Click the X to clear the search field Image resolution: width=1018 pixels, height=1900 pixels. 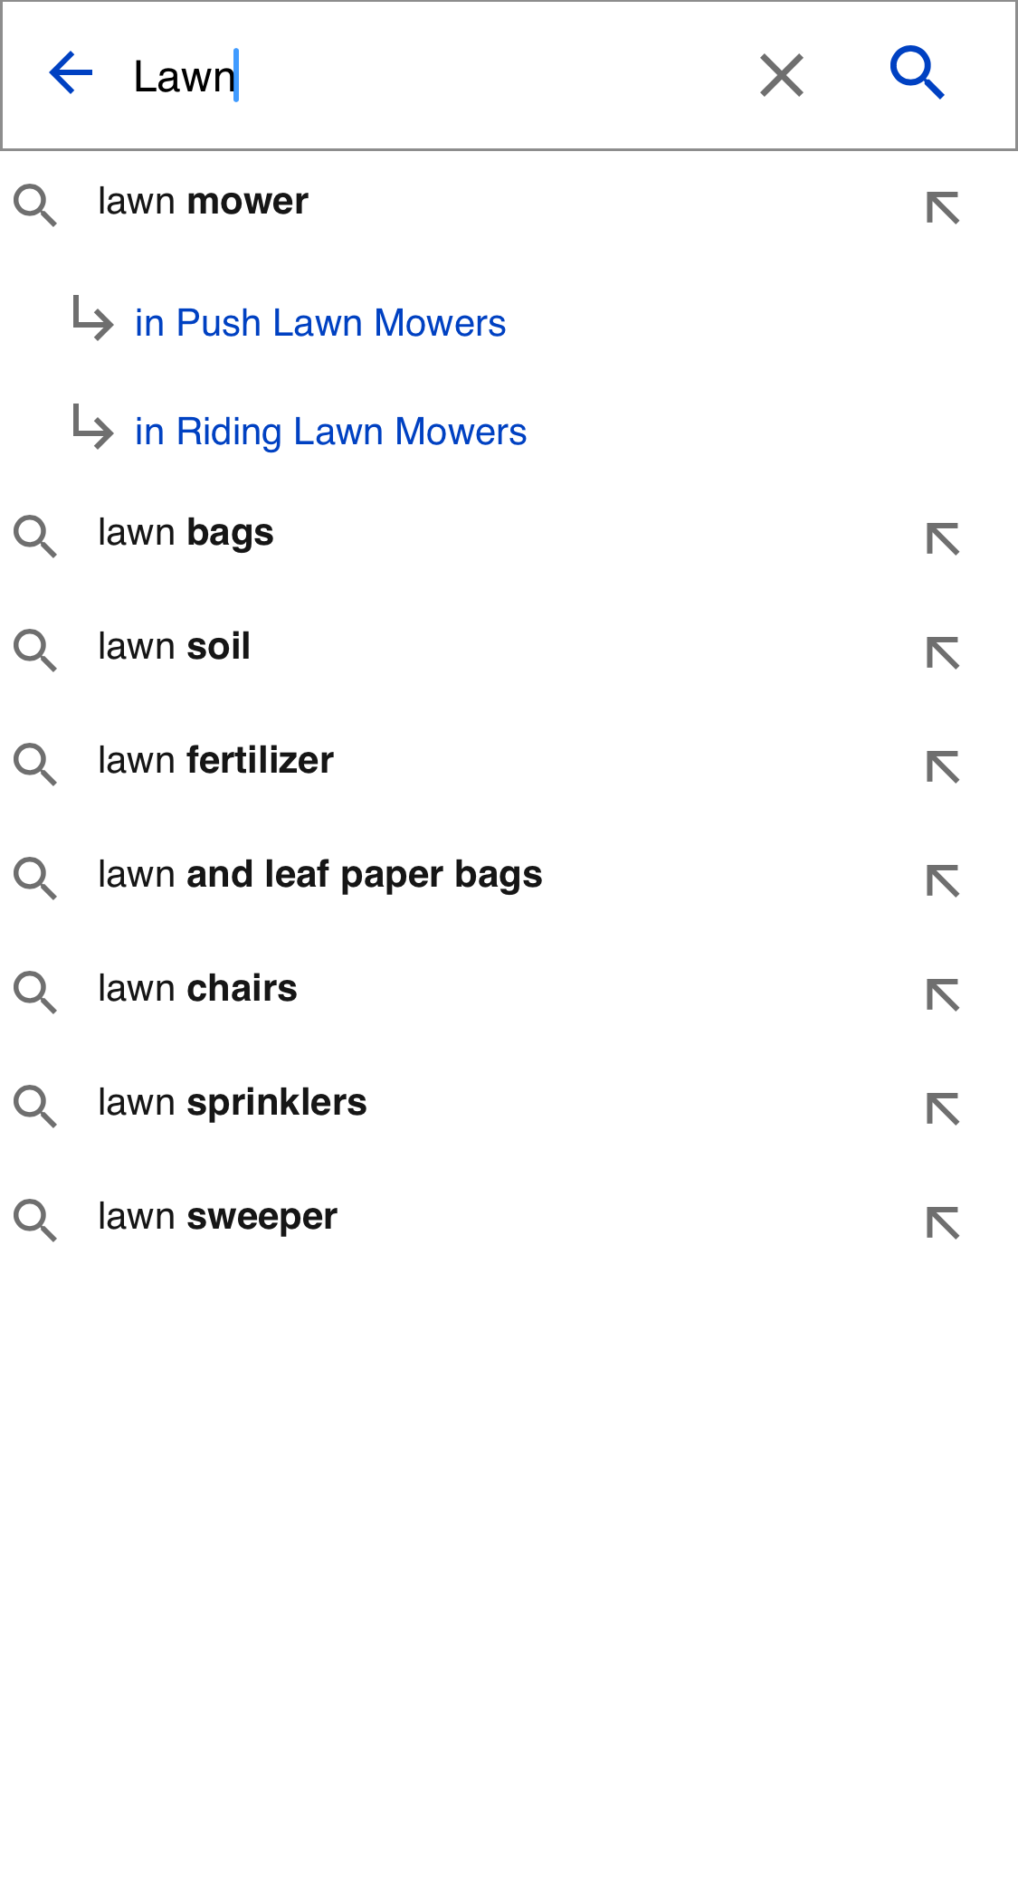(780, 75)
